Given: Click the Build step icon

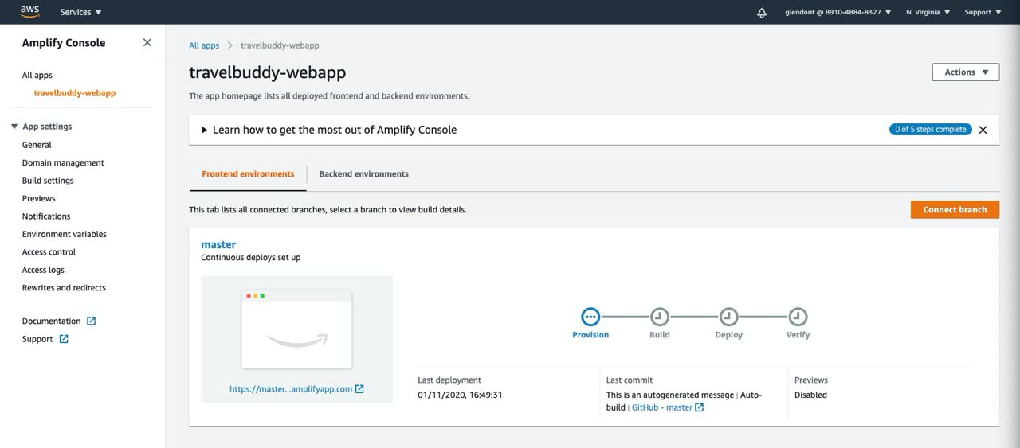Looking at the screenshot, I should pos(659,317).
